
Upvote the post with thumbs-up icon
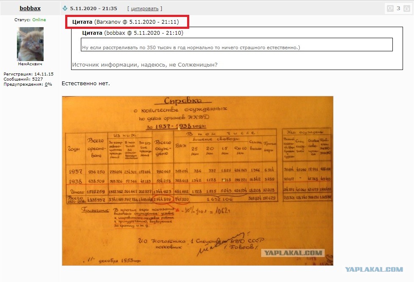pyautogui.click(x=407, y=8)
